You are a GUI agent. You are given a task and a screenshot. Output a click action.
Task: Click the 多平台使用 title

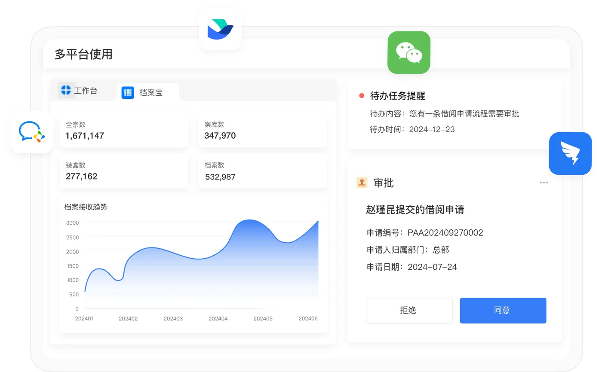tap(83, 54)
